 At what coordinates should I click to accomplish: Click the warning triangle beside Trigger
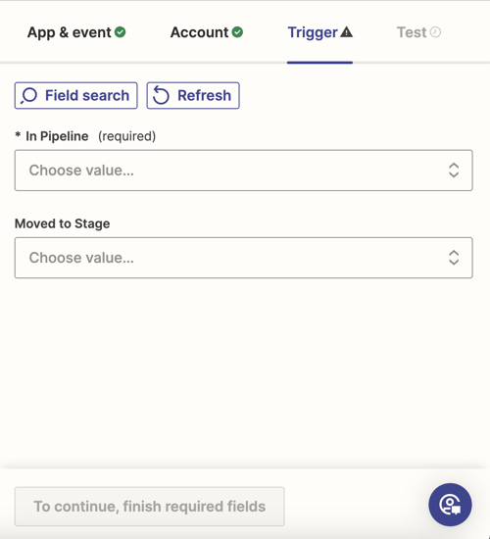click(x=346, y=32)
